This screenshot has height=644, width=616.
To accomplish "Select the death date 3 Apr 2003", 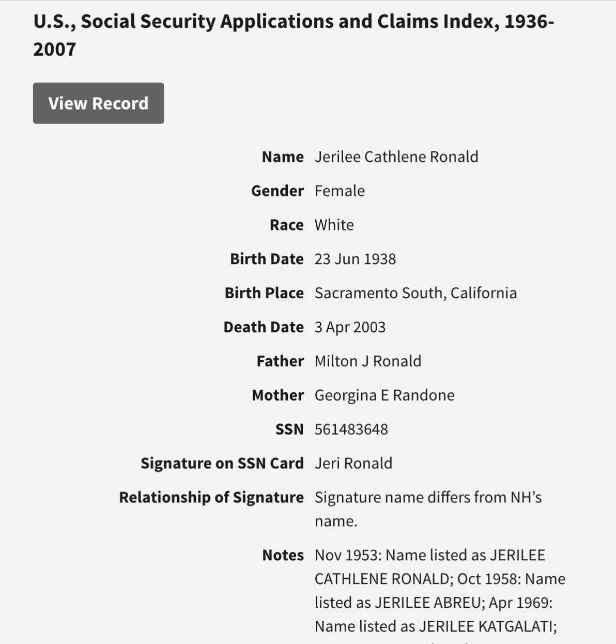I will (x=350, y=327).
